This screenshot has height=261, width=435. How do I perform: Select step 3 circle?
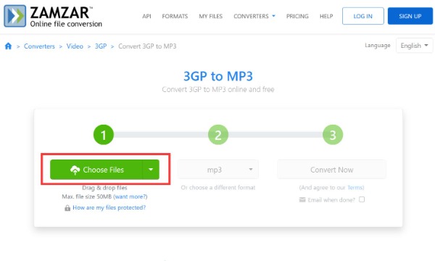coord(333,135)
